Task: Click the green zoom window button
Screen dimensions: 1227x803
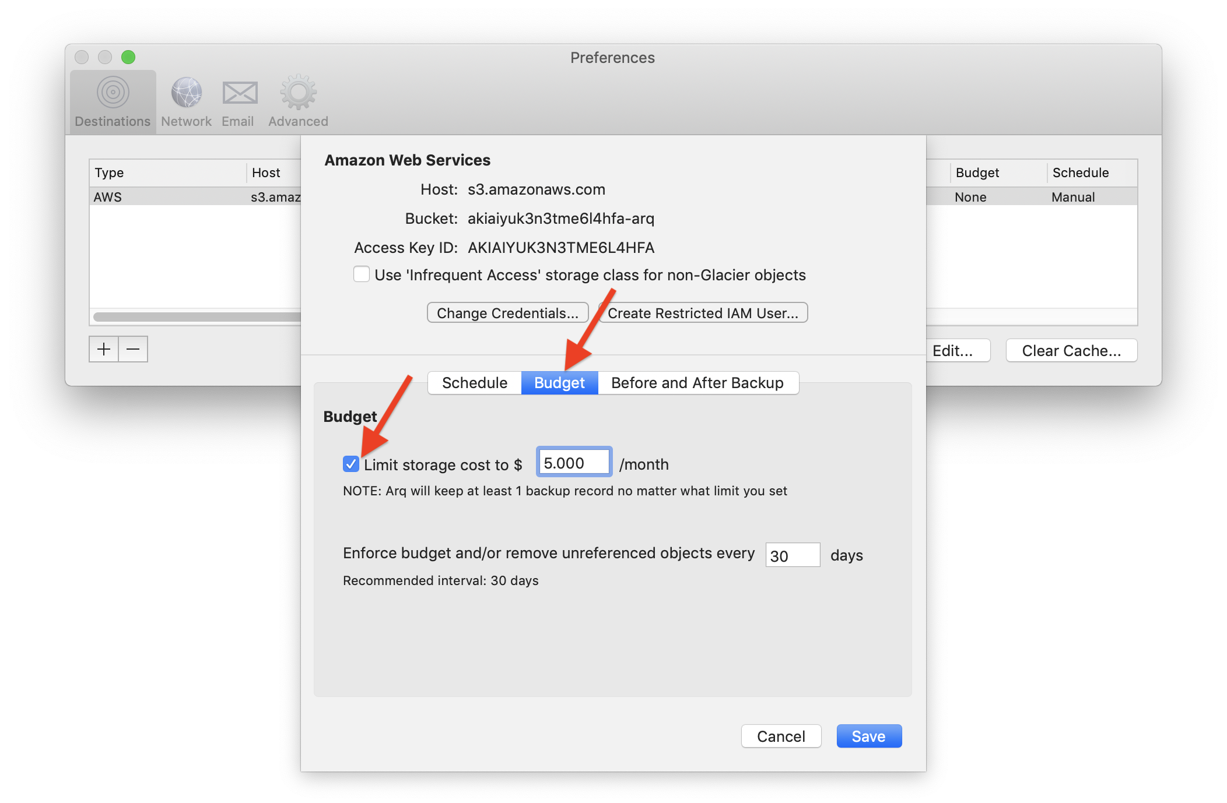Action: tap(128, 57)
